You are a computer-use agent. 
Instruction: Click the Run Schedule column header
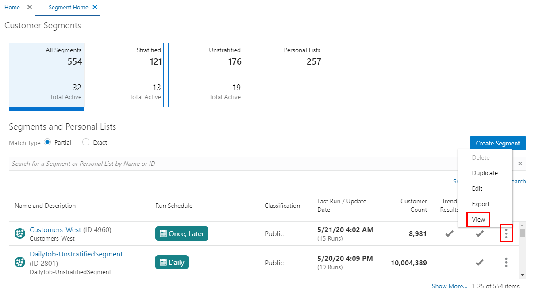pos(174,206)
